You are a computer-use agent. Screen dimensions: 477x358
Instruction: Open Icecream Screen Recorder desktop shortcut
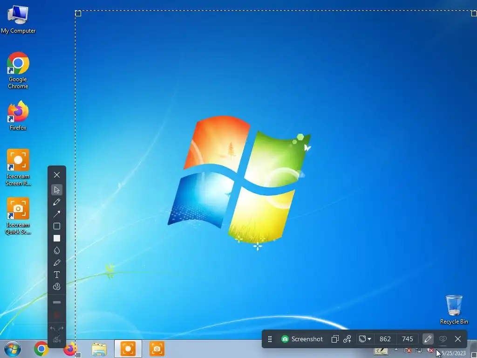coord(18,167)
